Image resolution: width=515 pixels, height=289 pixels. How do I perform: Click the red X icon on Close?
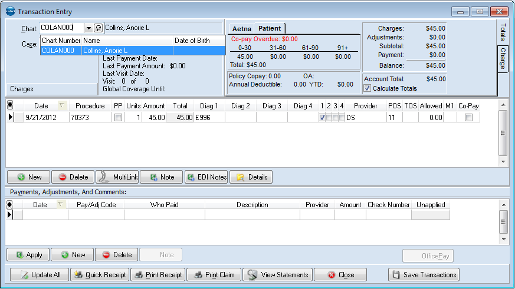click(332, 275)
